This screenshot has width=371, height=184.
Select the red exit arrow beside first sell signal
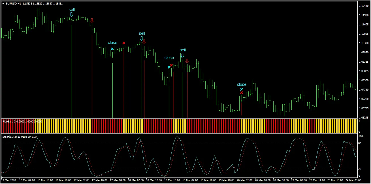92,20
